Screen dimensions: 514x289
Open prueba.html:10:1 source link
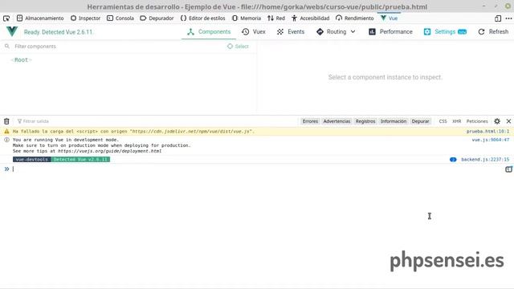[487, 132]
